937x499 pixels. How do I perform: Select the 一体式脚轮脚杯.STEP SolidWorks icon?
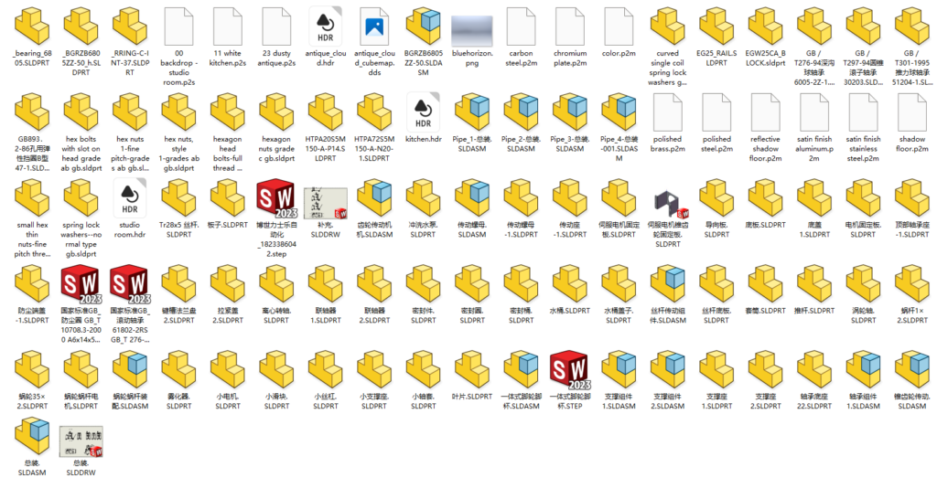(570, 370)
